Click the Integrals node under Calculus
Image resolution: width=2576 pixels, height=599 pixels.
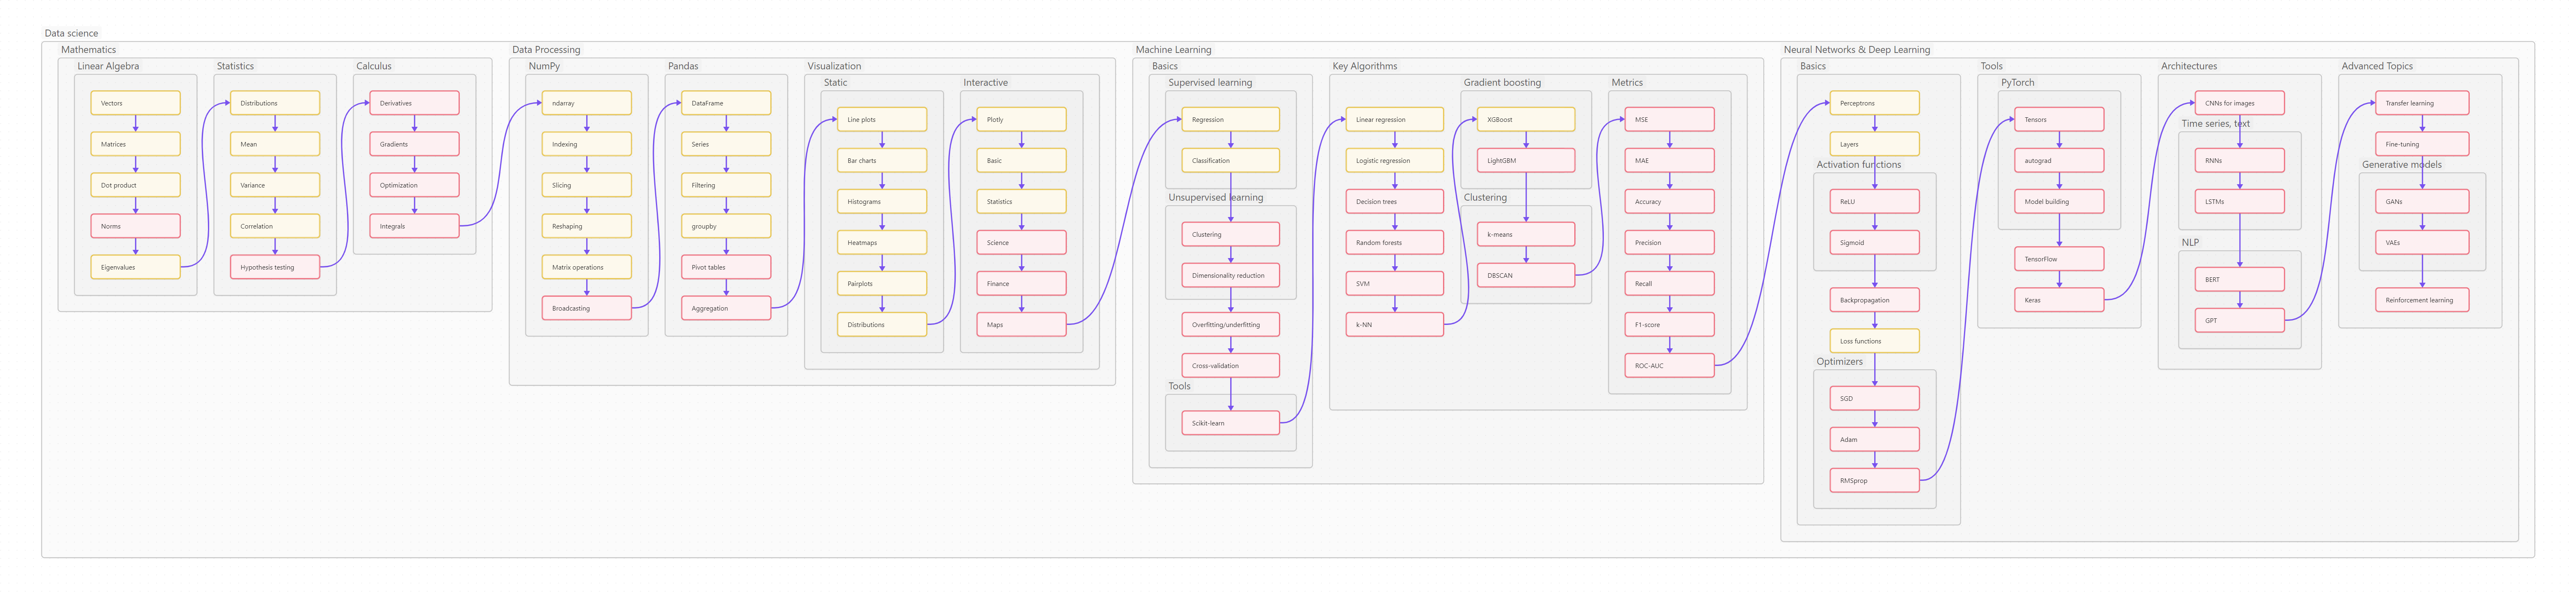[414, 226]
